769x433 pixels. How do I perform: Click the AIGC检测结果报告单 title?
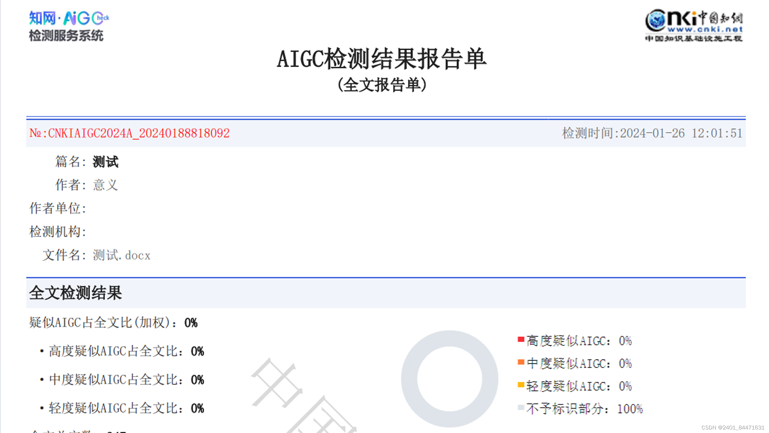pos(382,59)
